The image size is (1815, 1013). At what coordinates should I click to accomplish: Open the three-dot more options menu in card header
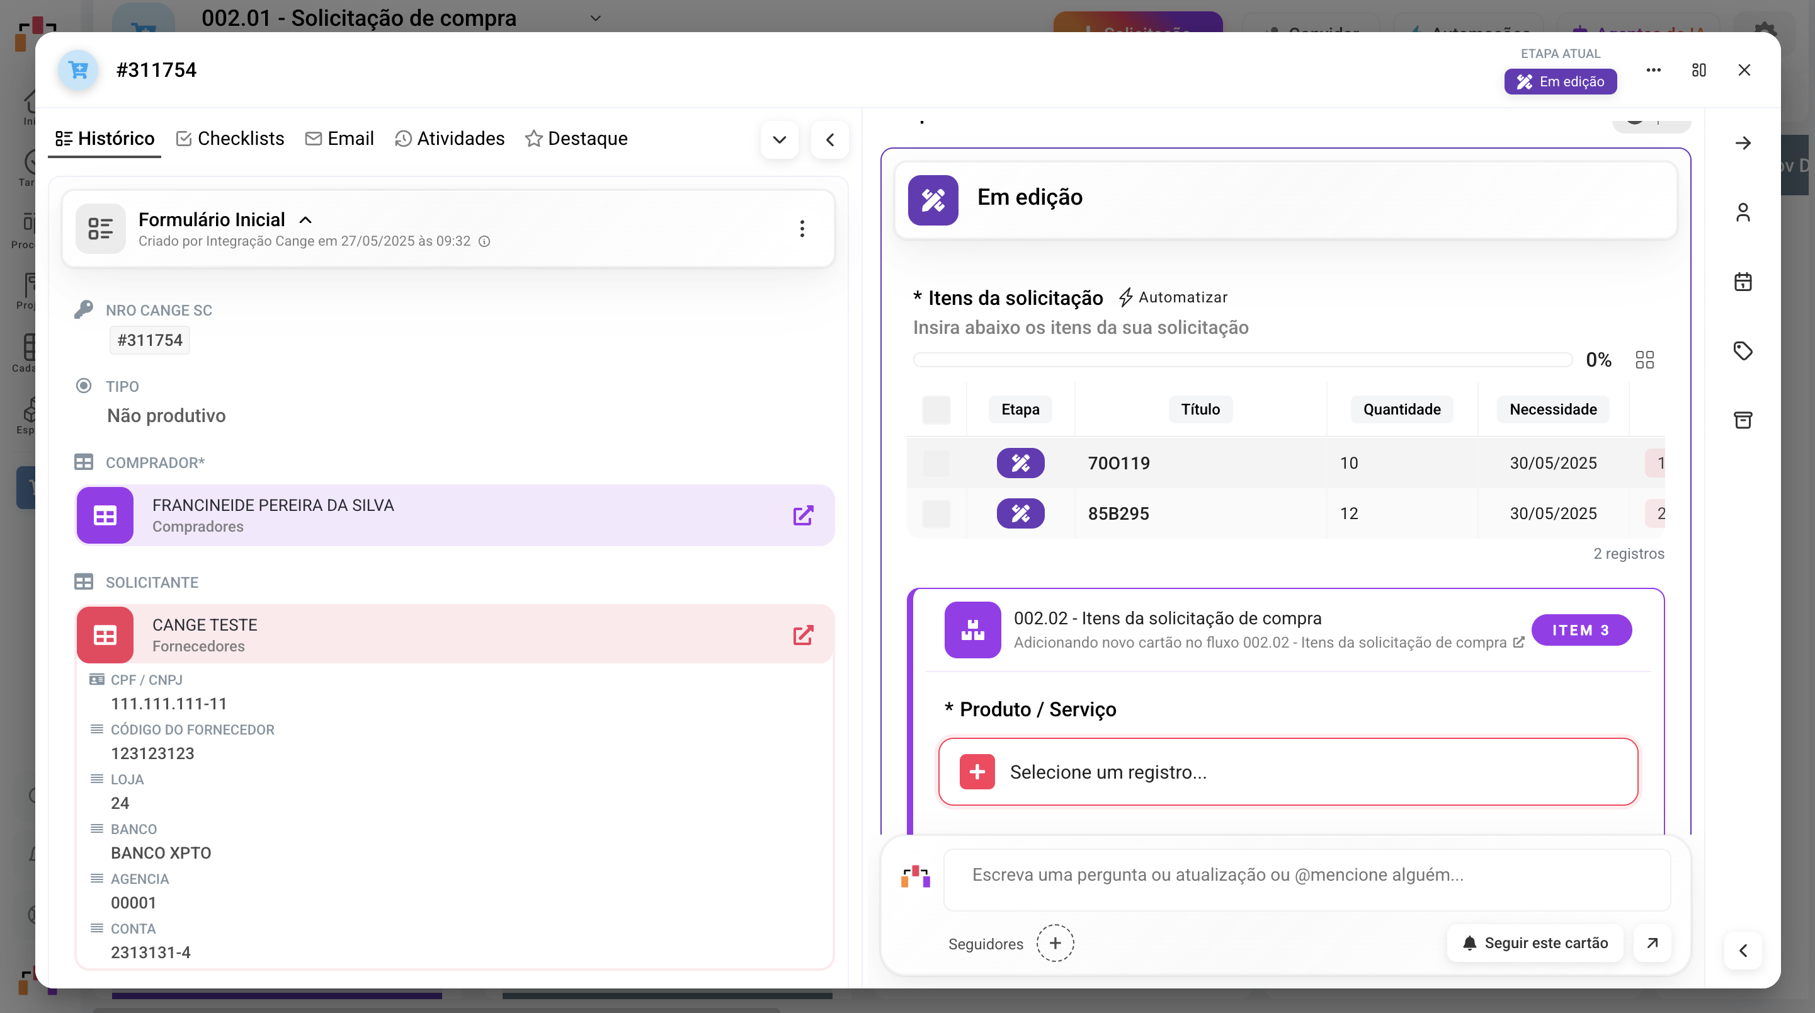point(1653,70)
